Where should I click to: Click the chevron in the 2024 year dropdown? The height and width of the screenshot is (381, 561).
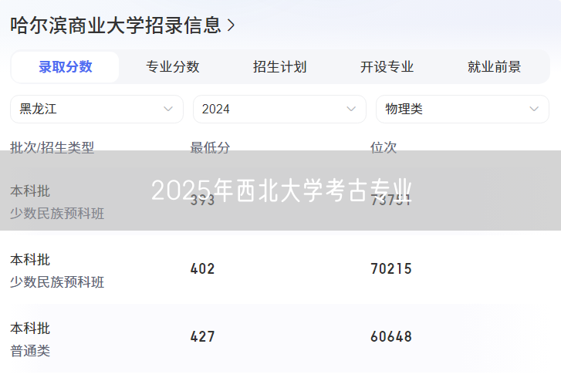coord(351,109)
